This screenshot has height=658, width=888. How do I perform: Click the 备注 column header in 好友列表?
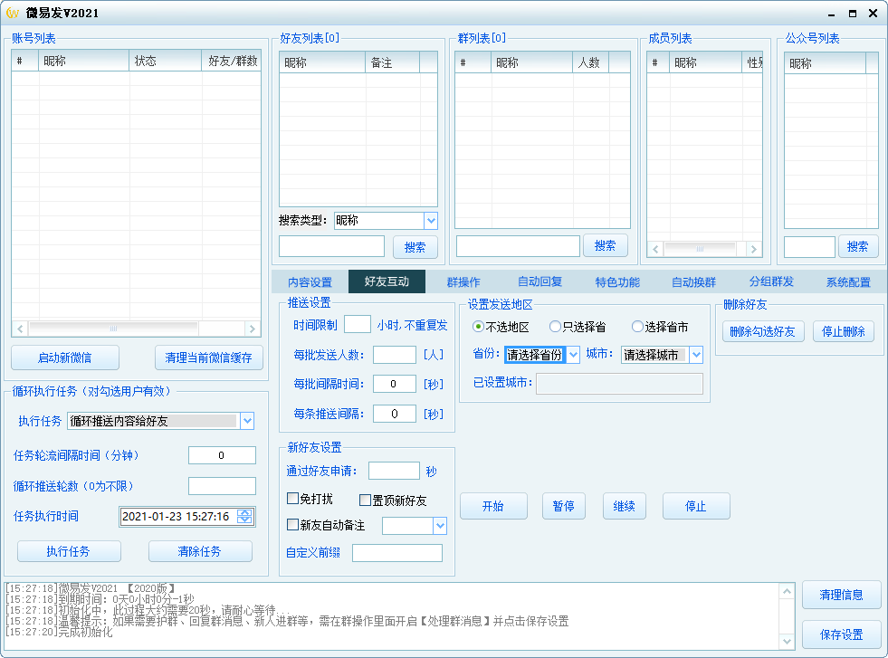[393, 62]
